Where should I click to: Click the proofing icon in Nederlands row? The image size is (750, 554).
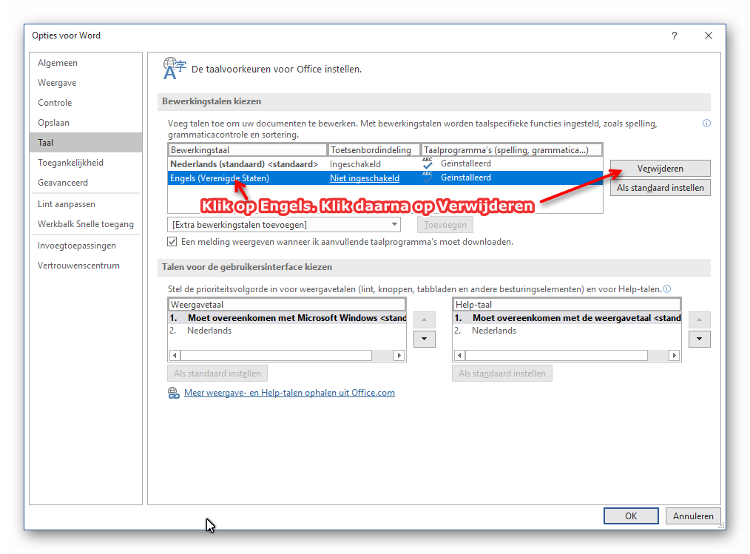click(428, 163)
